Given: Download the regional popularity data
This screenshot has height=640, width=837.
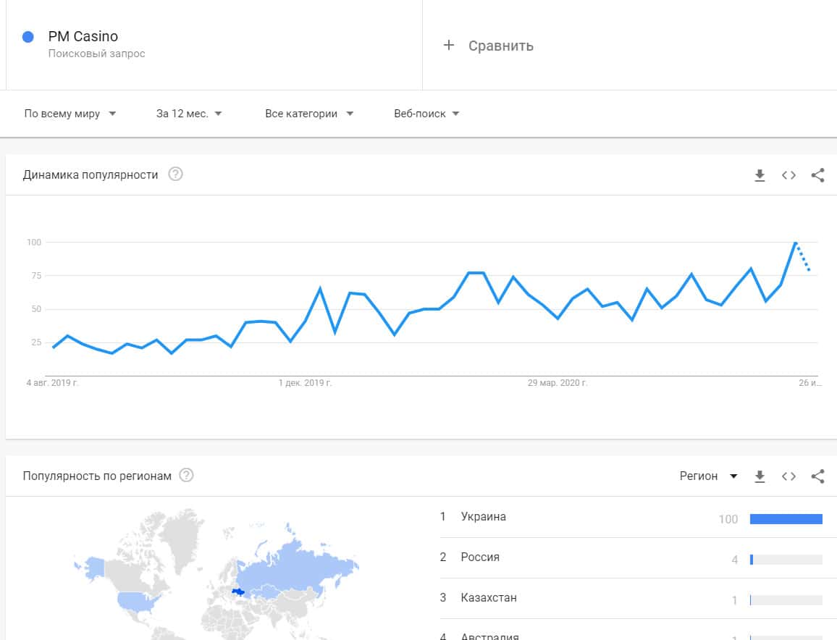Looking at the screenshot, I should pyautogui.click(x=760, y=476).
